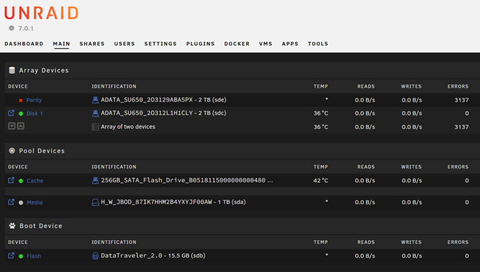Browse the Media pool with its open icon
Screen dimensions: 480x272
(11, 202)
